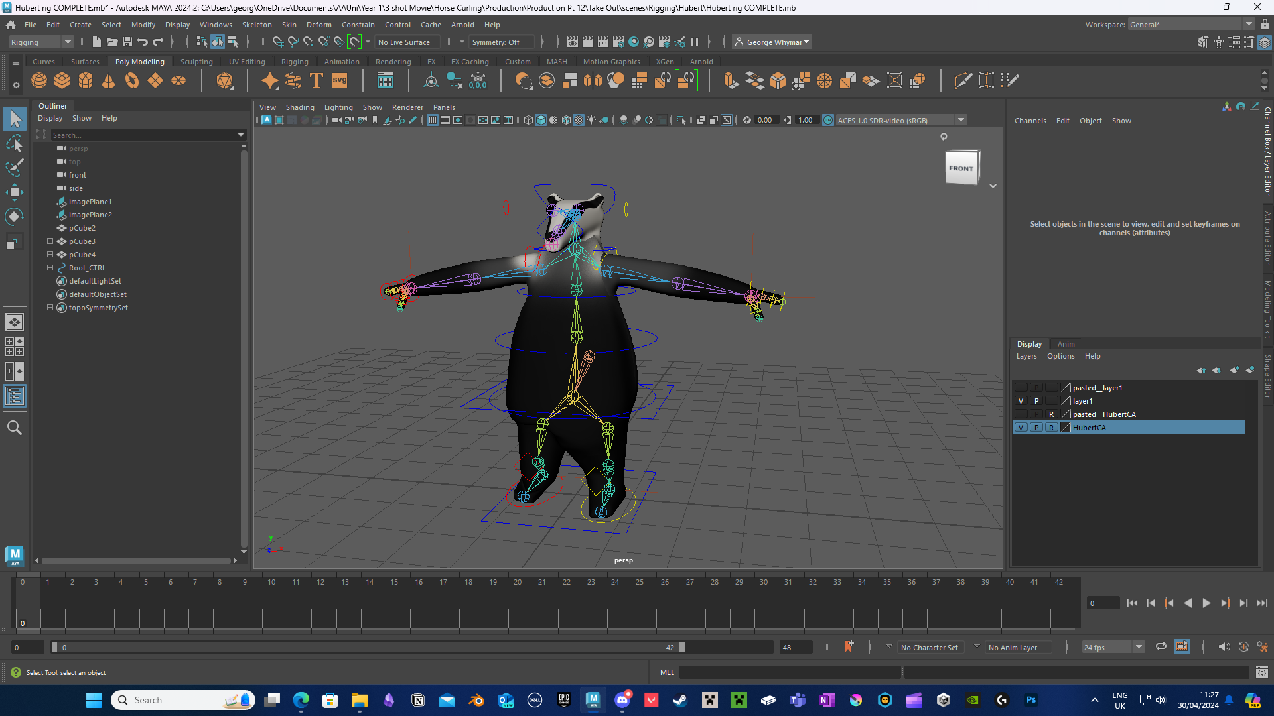1274x716 pixels.
Task: Toggle reference R box of pasted__HubertCA
Action: (x=1051, y=414)
